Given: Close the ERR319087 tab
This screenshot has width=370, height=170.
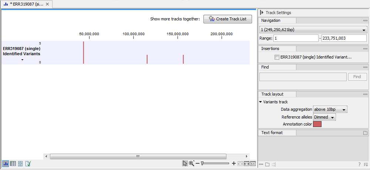Looking at the screenshot, I should coord(47,4).
